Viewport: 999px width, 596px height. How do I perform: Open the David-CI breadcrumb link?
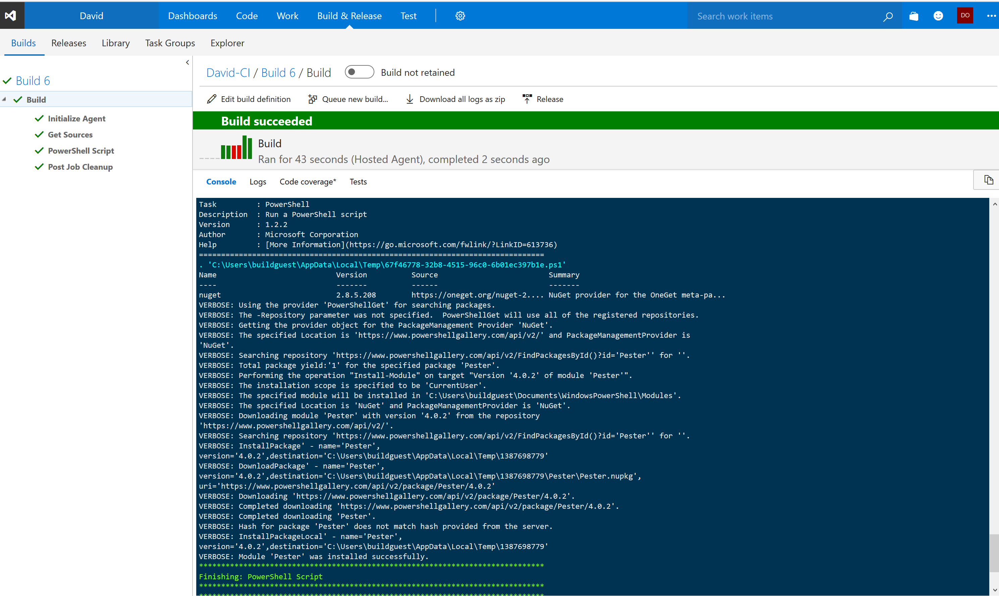(228, 73)
